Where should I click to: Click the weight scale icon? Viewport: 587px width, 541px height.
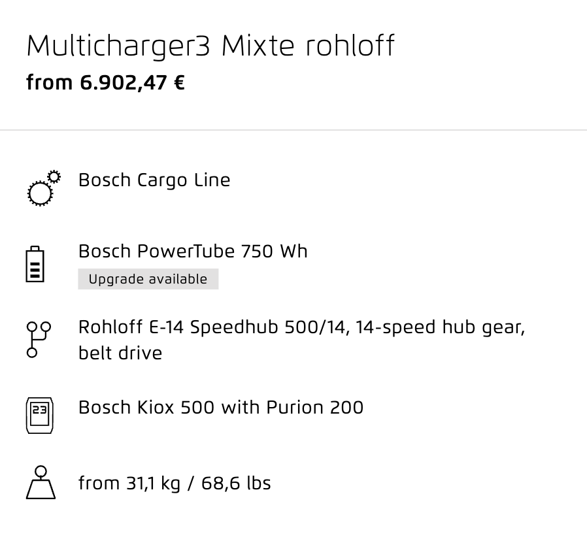click(41, 482)
